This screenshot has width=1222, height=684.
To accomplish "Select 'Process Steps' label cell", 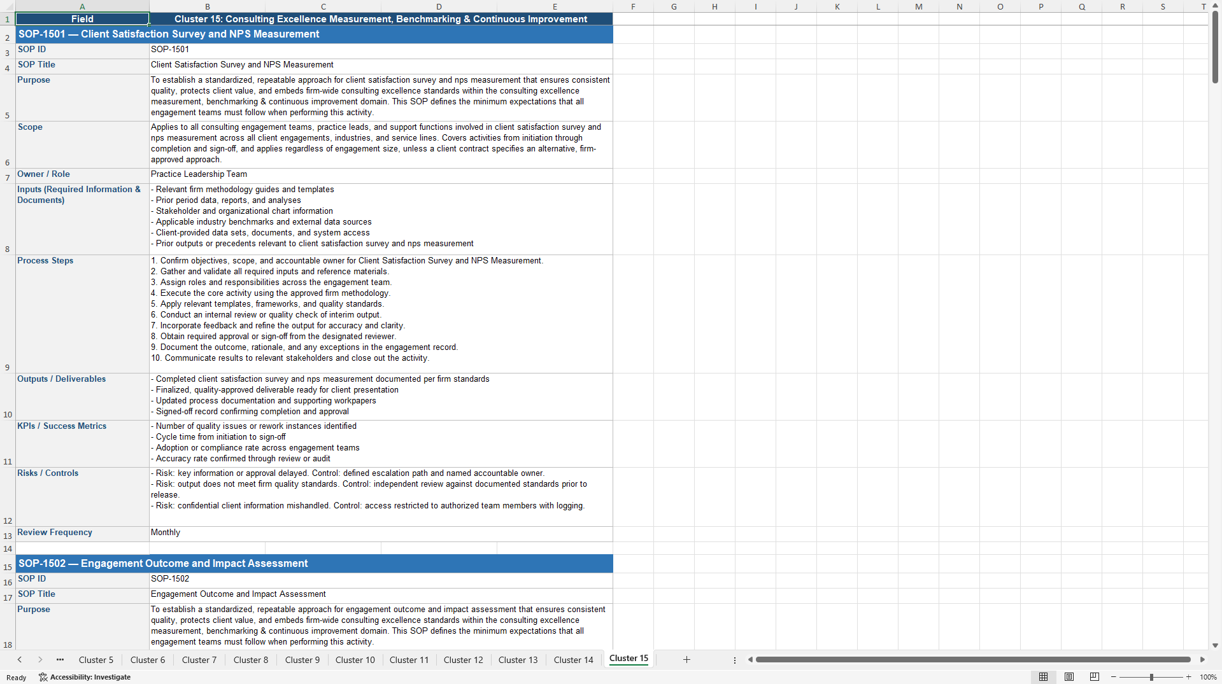I will pyautogui.click(x=82, y=314).
